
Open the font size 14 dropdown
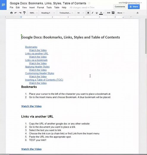click(80, 13)
